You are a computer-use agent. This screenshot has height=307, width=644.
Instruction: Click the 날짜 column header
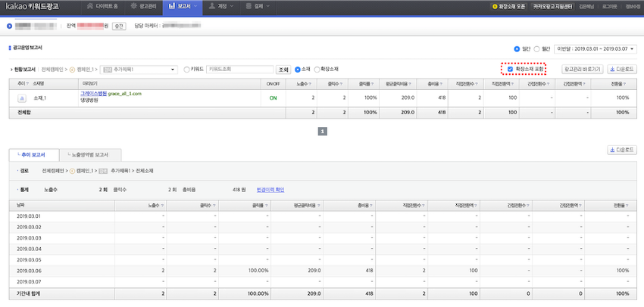tap(21, 204)
